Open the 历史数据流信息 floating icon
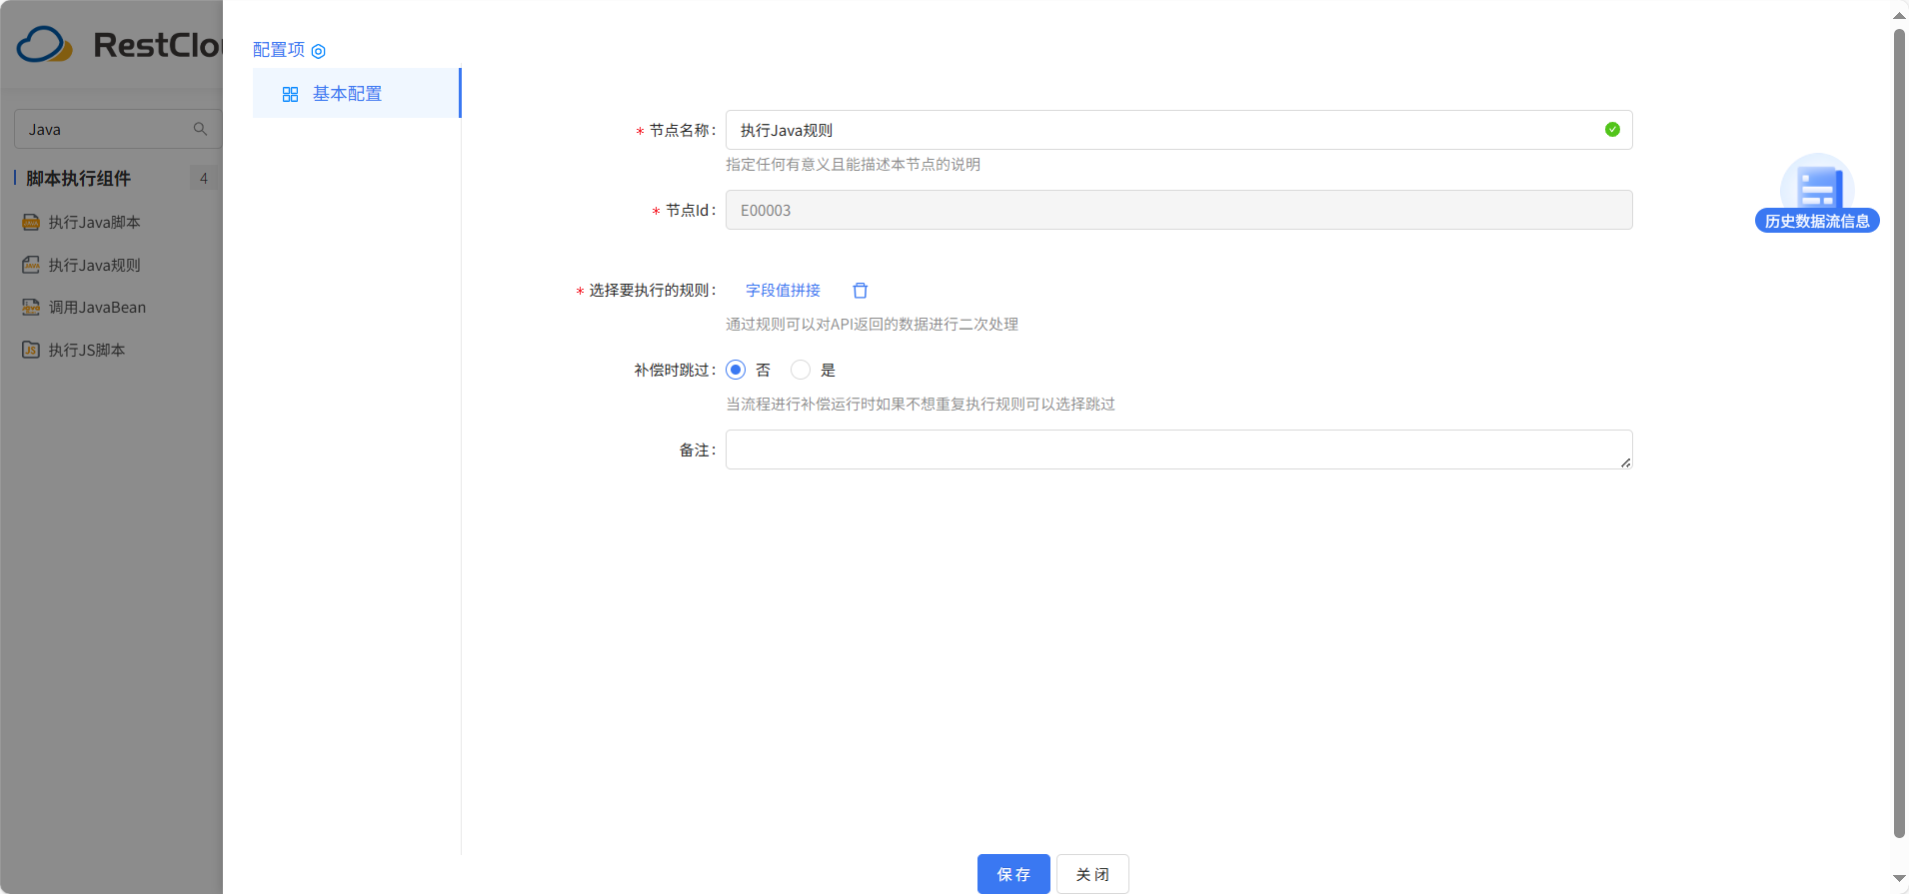This screenshot has height=894, width=1909. click(1817, 182)
